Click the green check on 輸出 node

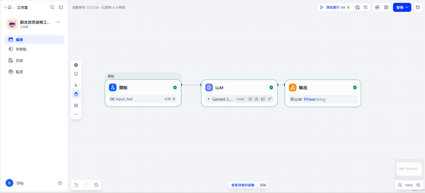pos(355,87)
